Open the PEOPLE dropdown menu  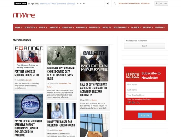(x=107, y=28)
